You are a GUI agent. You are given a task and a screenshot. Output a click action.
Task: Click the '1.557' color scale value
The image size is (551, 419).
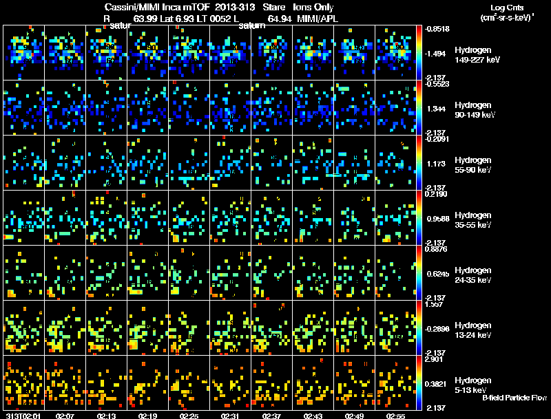coord(434,304)
